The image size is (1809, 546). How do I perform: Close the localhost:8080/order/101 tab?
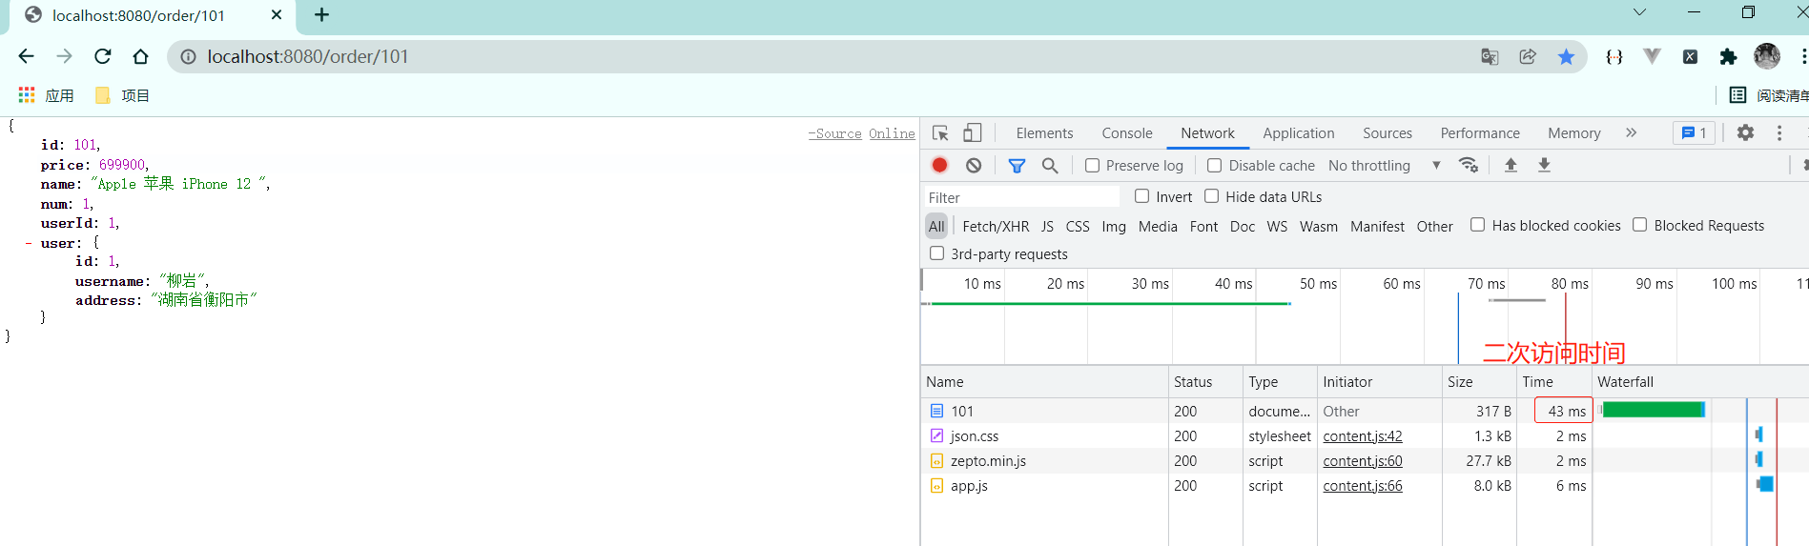coord(277,14)
